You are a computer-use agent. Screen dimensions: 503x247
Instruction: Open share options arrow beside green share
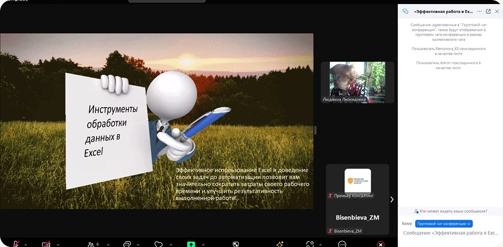[202, 245]
